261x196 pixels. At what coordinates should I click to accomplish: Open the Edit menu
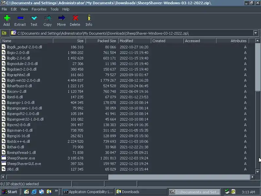[14, 9]
